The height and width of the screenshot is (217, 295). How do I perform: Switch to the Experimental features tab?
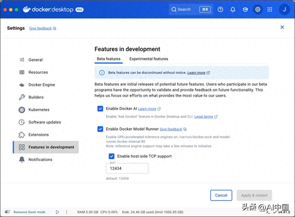coord(148,59)
